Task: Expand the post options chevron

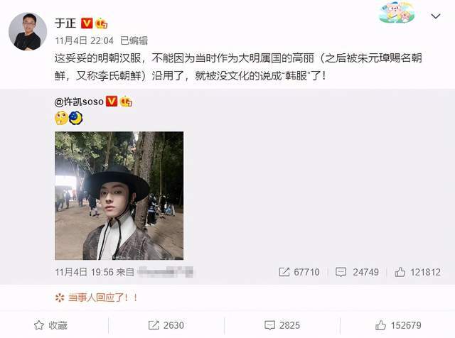Action: pyautogui.click(x=436, y=16)
